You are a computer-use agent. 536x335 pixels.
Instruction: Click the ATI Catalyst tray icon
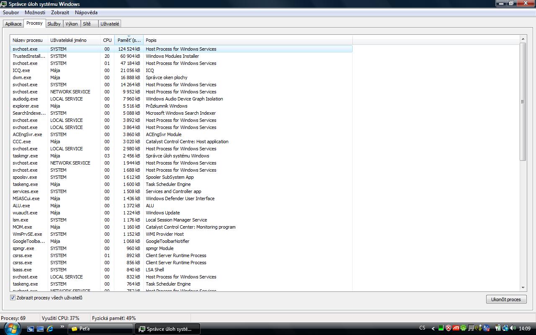tap(456, 328)
